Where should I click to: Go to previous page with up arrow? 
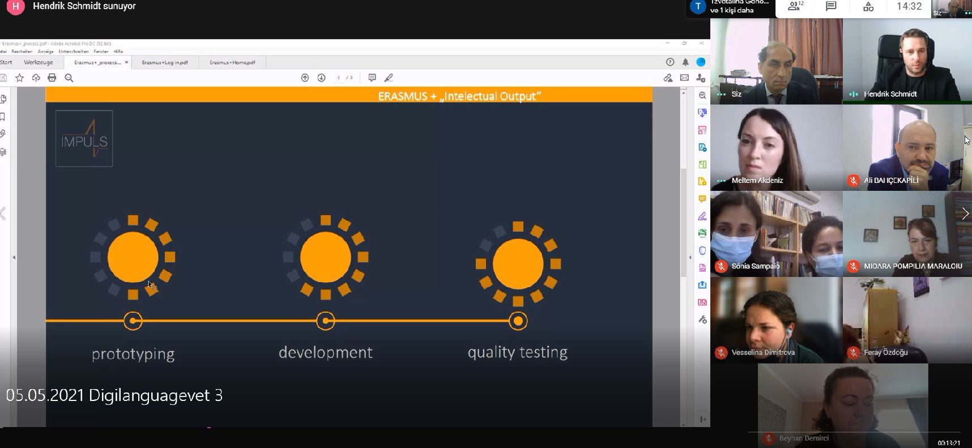[x=305, y=78]
